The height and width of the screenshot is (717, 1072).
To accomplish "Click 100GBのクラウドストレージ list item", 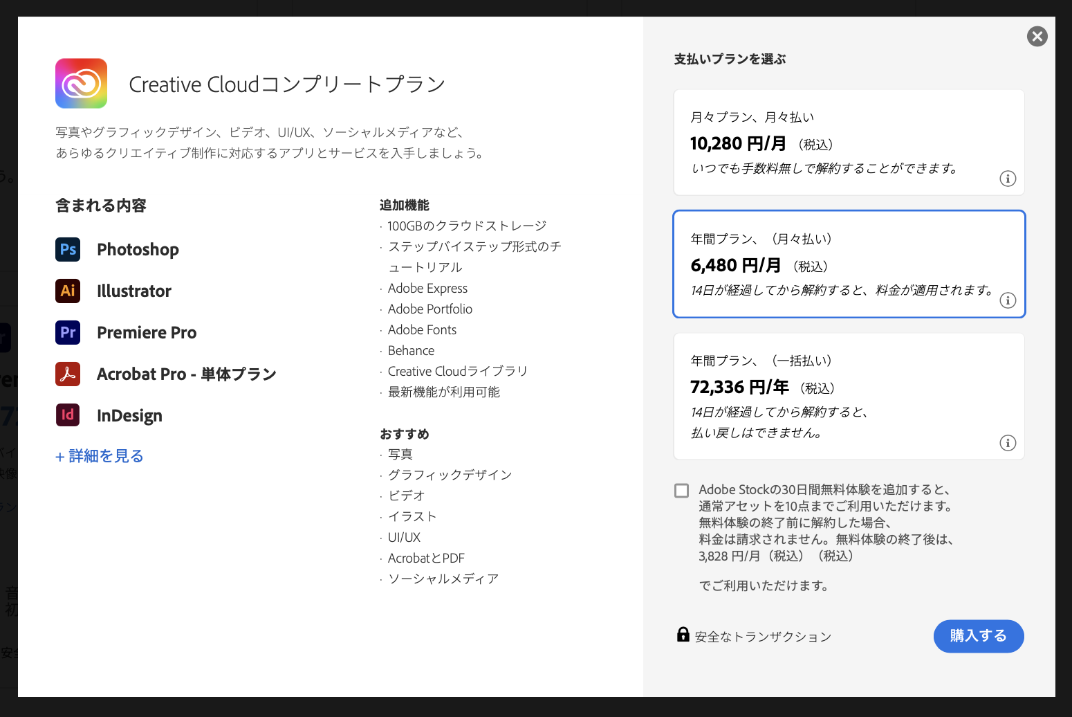I will pyautogui.click(x=467, y=226).
